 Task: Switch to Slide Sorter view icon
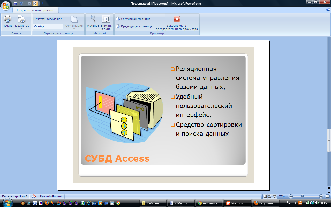(270, 196)
